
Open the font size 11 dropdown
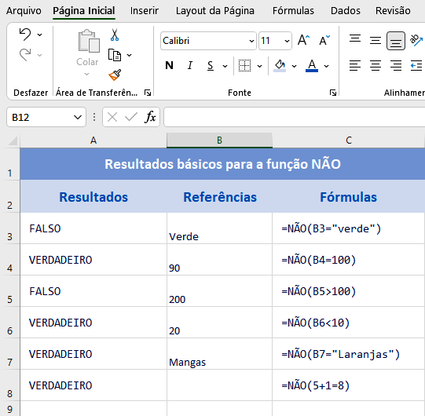pos(287,41)
